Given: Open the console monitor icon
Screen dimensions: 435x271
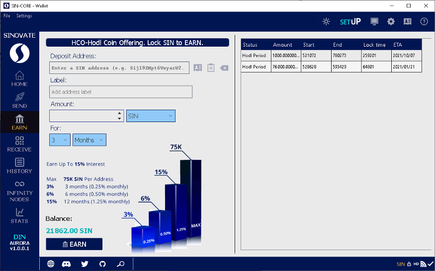Looking at the screenshot, I should [374, 22].
